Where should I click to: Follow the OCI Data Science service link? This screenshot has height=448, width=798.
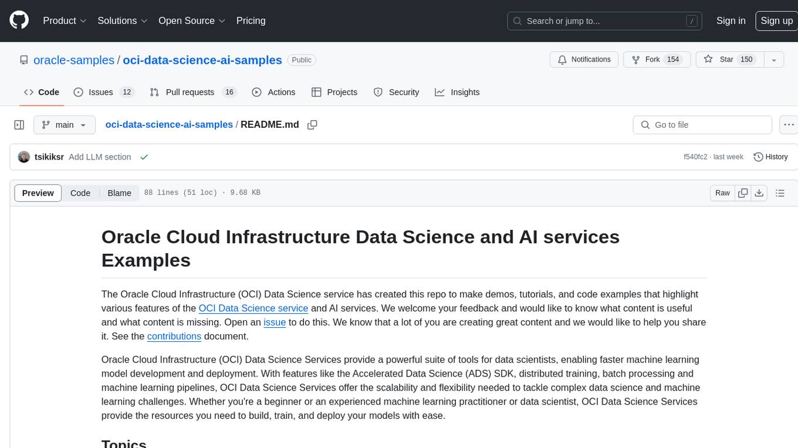point(253,308)
